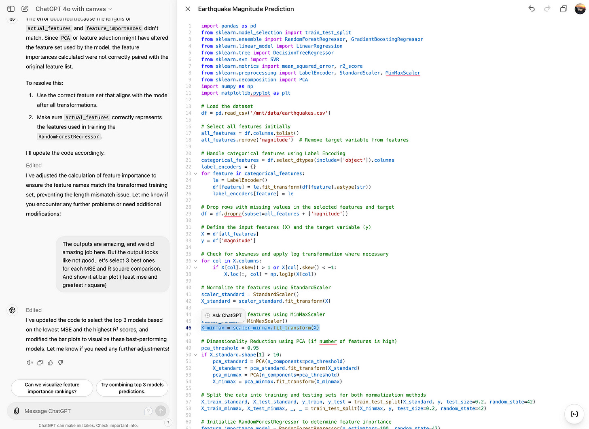Choose 'Can we visualize feature importance rankings?' suggestion

(x=52, y=388)
